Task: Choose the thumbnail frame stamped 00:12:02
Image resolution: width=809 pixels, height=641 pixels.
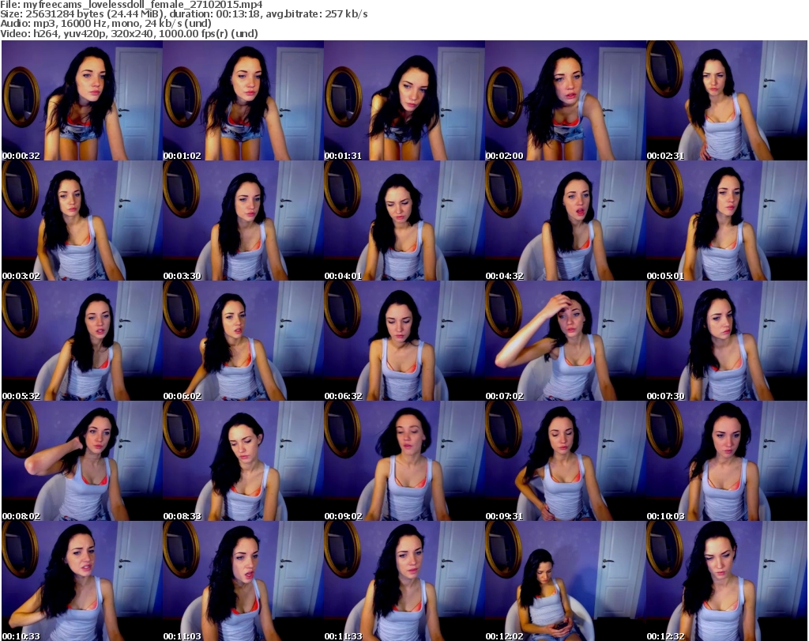Action: point(565,581)
